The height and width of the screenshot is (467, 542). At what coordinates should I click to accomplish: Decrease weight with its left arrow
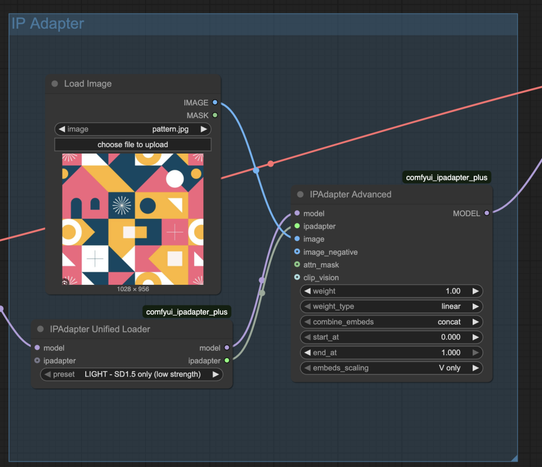click(x=308, y=291)
